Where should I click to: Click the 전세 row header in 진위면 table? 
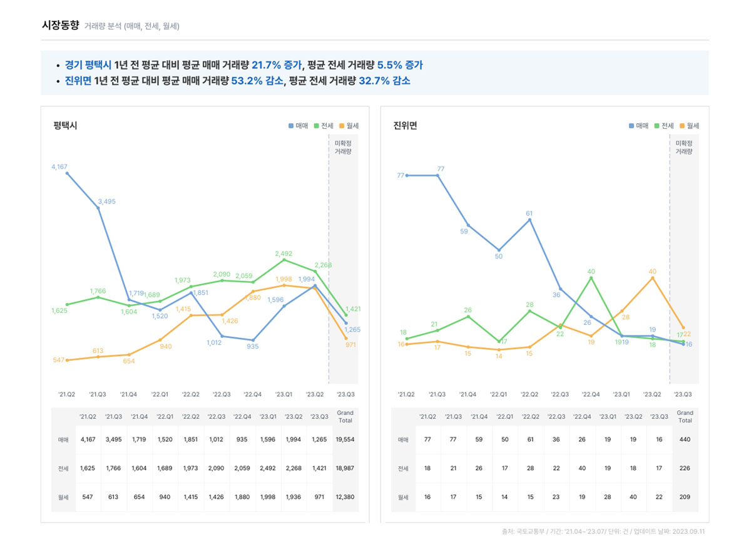(x=404, y=468)
